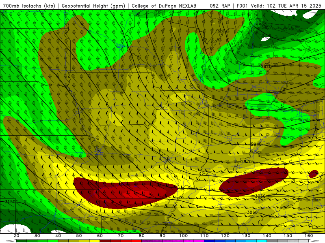Click the left arrow end of color bar

(x=11, y=241)
